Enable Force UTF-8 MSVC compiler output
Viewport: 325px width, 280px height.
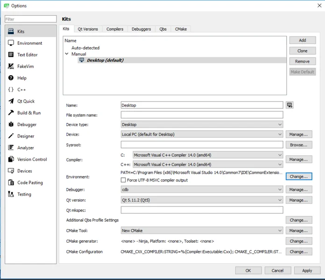[123, 180]
